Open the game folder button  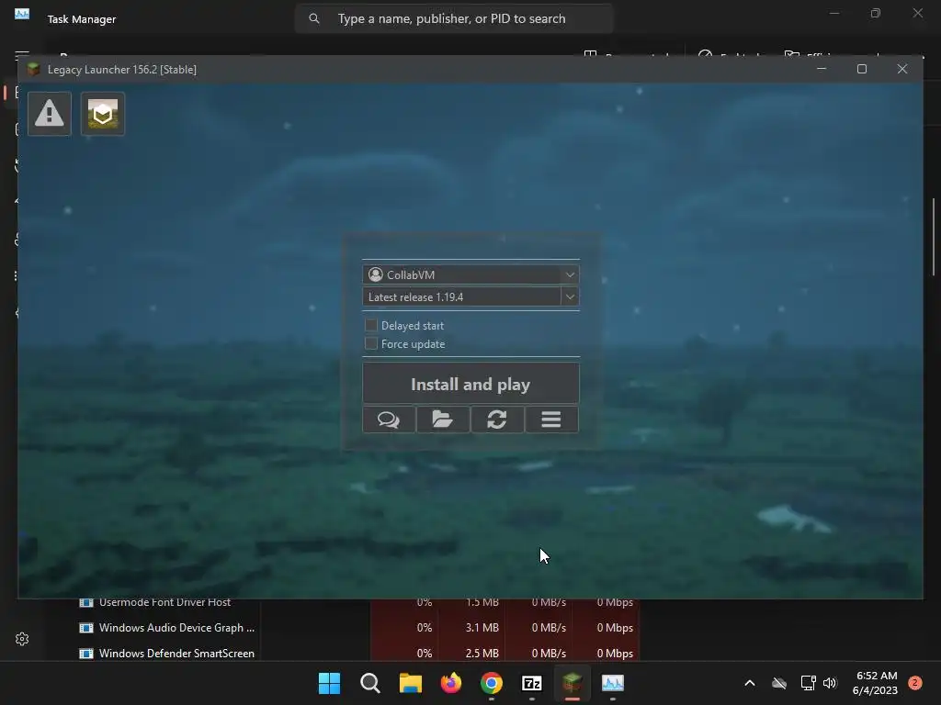(443, 420)
